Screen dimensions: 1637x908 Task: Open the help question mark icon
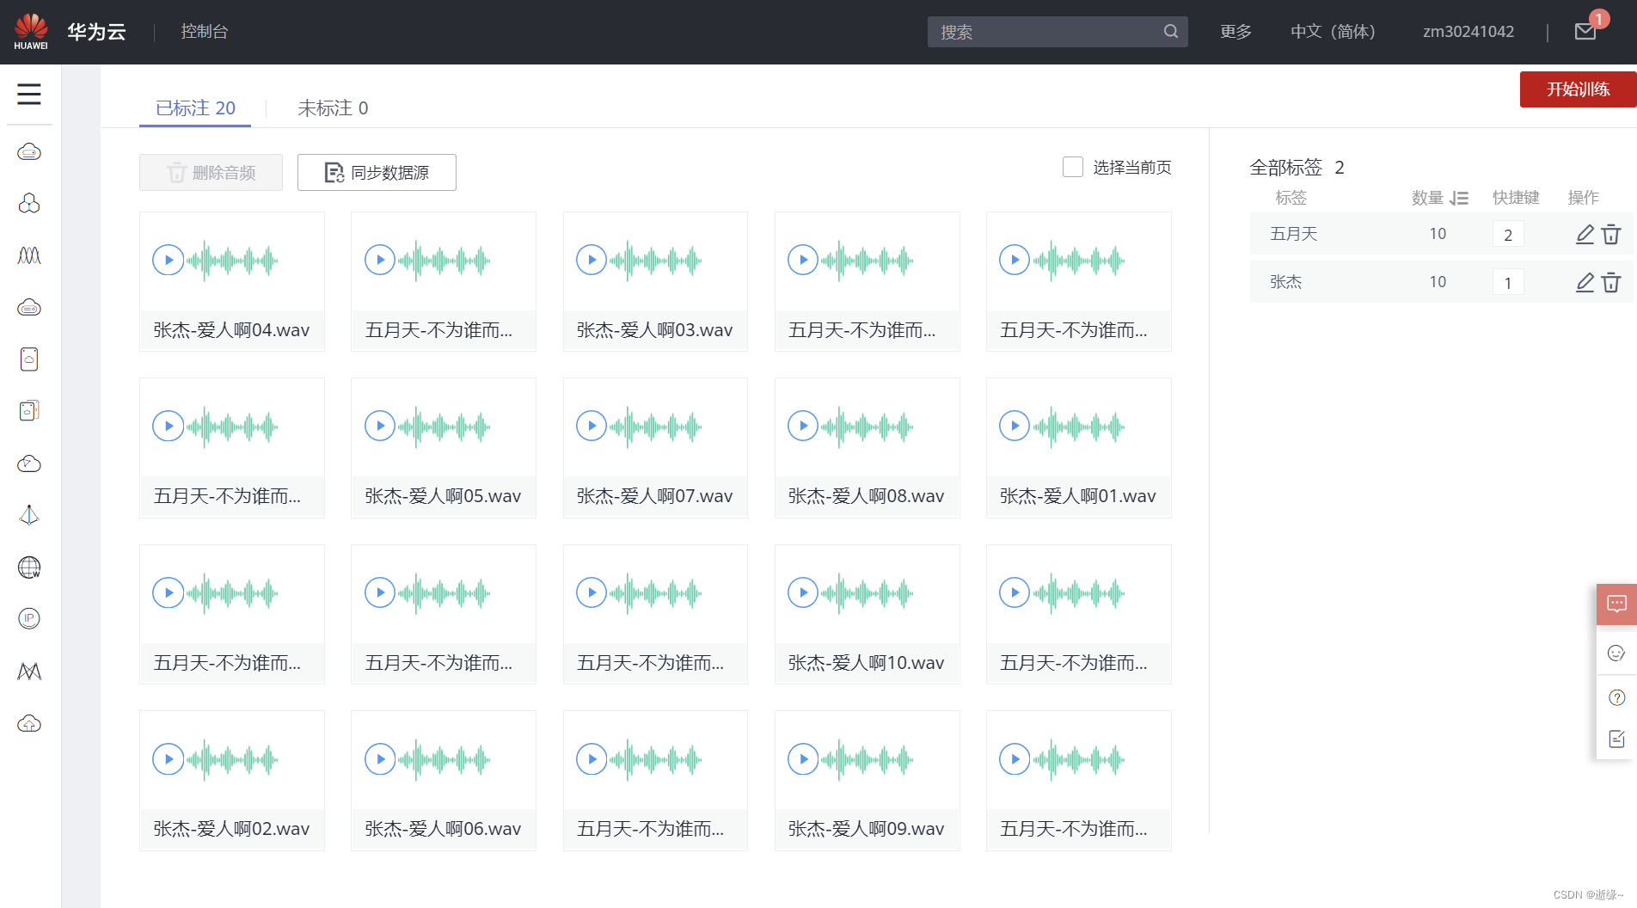1616,697
